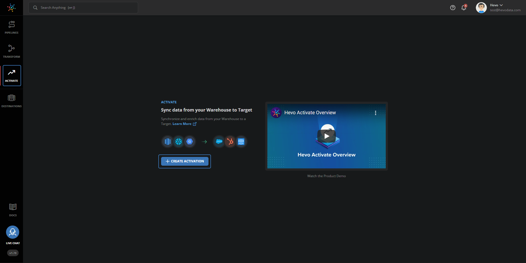Viewport: 526px width, 263px height.
Task: Click the Google BigQuery warehouse icon
Action: point(190,142)
